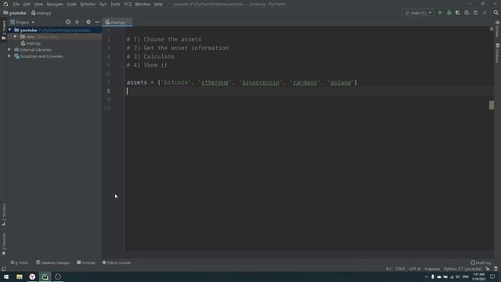
Task: Click the 'ethereum' string in the code
Action: click(x=214, y=82)
